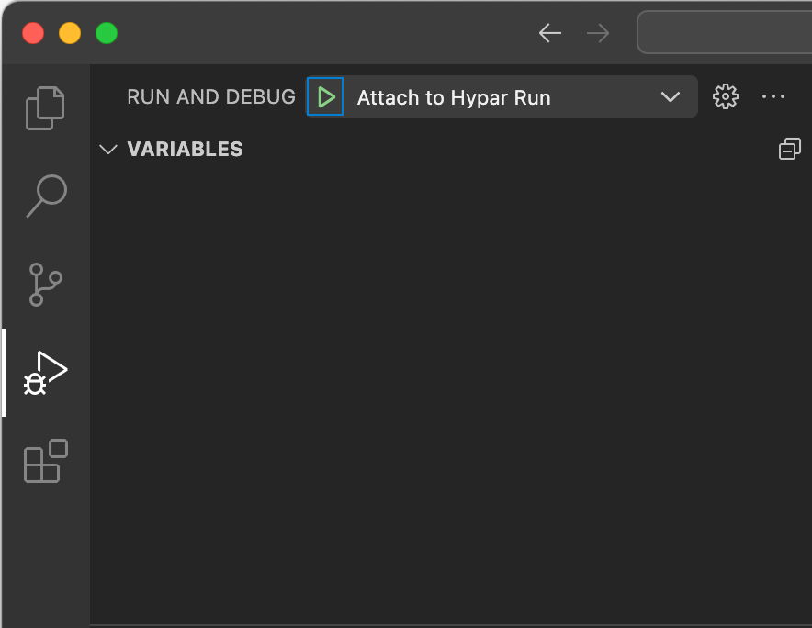The image size is (812, 628).
Task: Open the Search view magnifier icon
Action: click(46, 196)
